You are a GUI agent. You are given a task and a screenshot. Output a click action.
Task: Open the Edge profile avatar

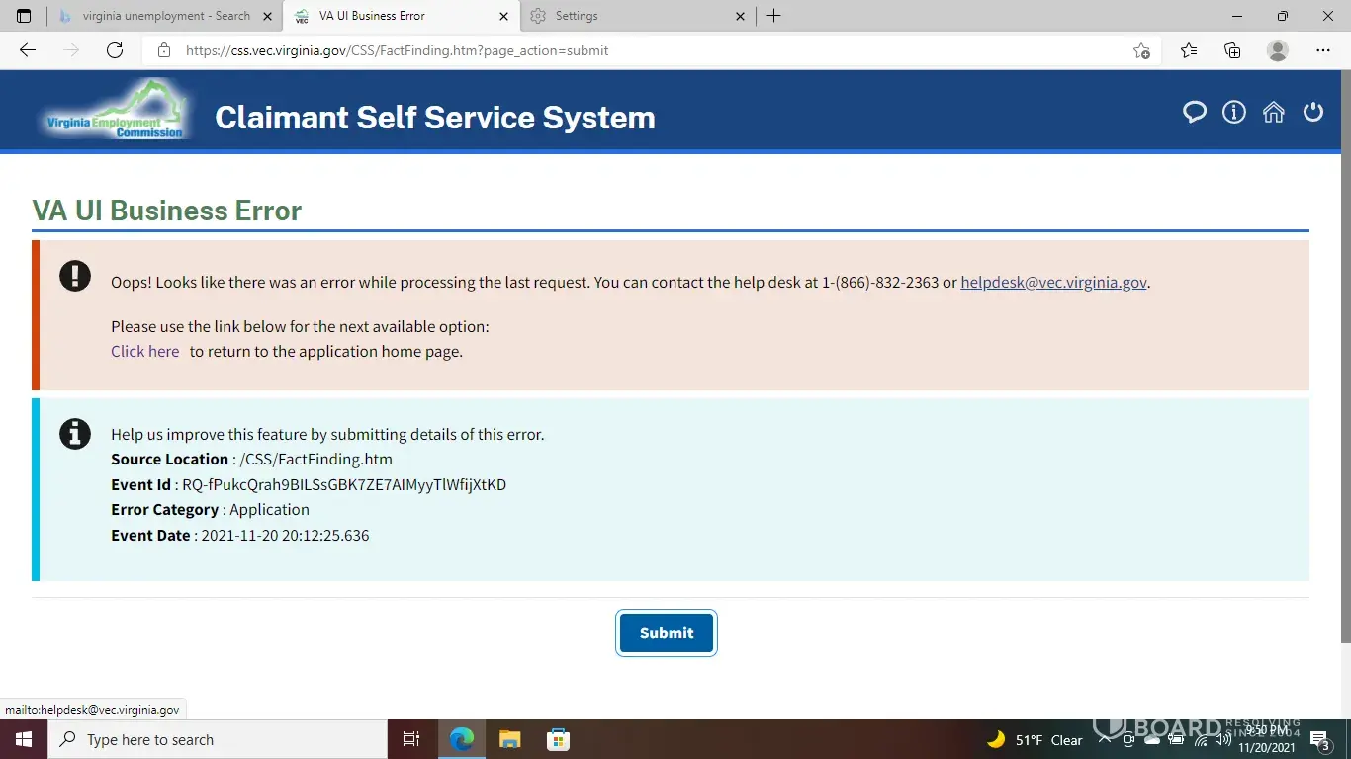pyautogui.click(x=1278, y=50)
